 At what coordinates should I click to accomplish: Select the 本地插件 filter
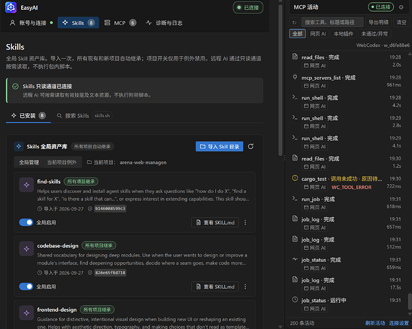coord(344,34)
